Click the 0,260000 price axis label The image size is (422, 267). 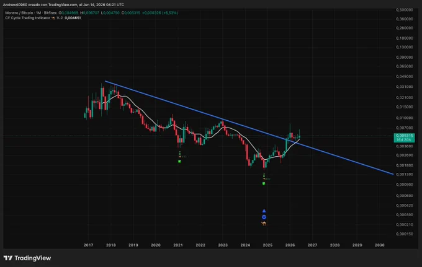coord(405,28)
